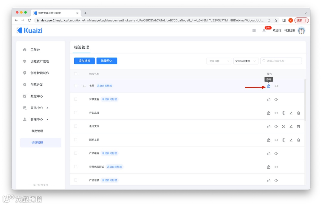This screenshot has width=322, height=205.
Task: Click lock icon in 背景色彩形式 row
Action: coord(269,167)
